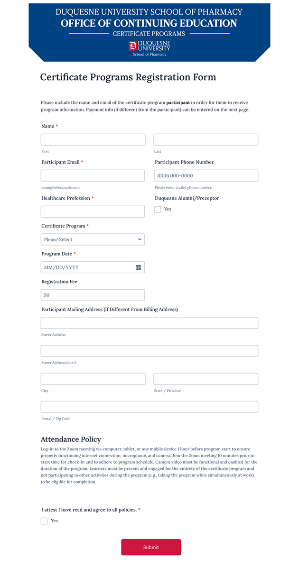Check the policy agreement Yes checkbox

click(x=44, y=521)
